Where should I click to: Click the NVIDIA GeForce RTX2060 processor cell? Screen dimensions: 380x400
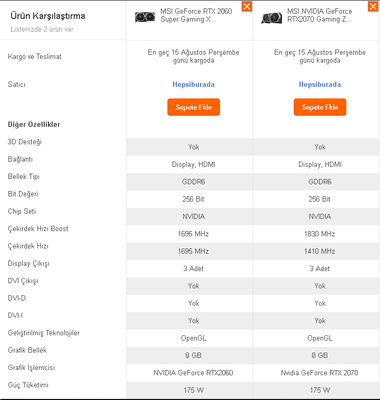[193, 373]
